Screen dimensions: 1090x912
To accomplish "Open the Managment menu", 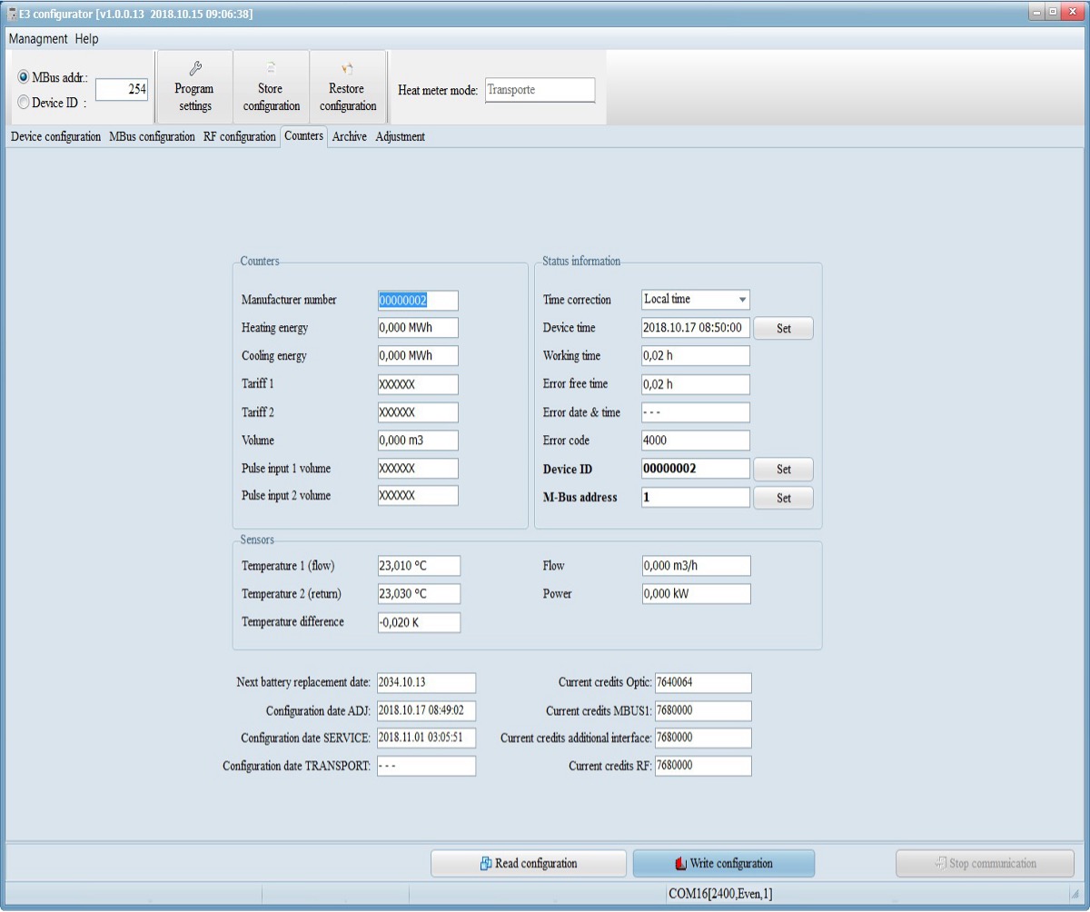I will tap(38, 39).
